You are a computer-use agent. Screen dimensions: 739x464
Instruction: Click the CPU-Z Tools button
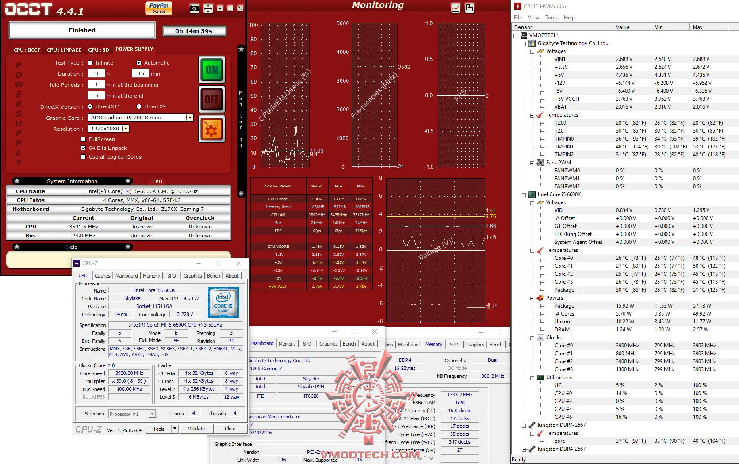pos(159,429)
